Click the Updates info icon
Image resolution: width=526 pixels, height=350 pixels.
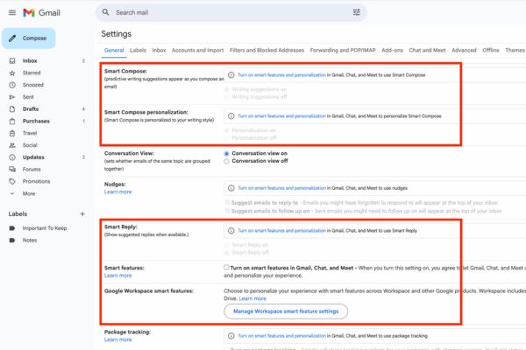(12, 157)
